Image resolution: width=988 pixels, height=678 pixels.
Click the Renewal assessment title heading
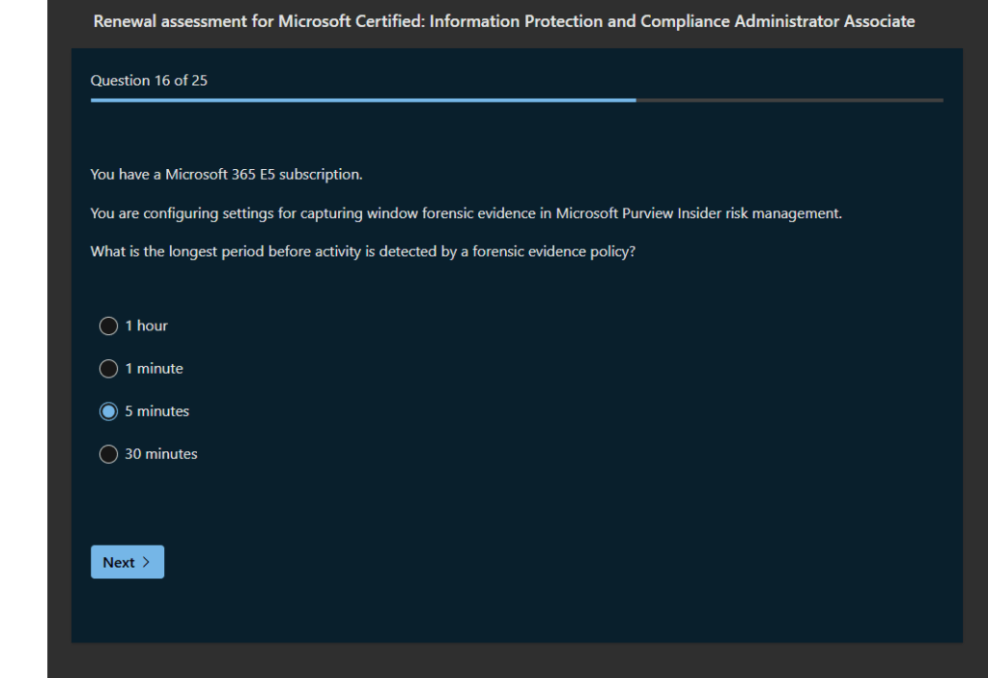pyautogui.click(x=503, y=21)
